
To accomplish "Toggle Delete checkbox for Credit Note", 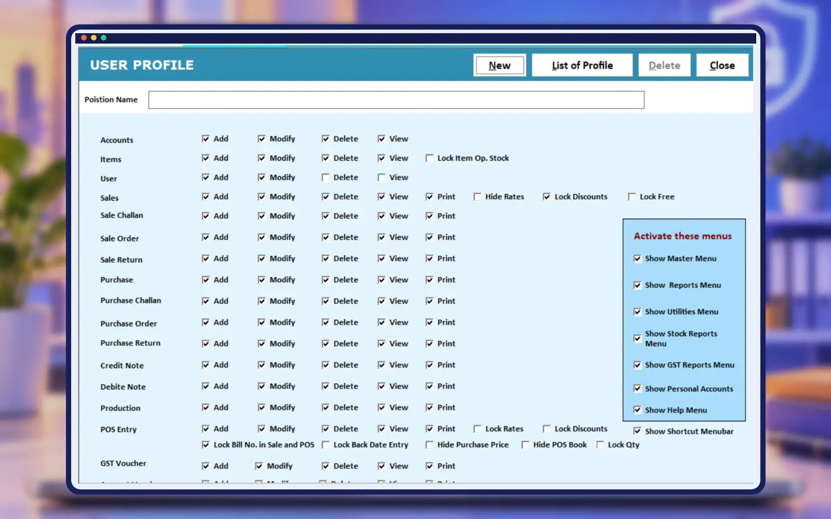I will [x=326, y=365].
